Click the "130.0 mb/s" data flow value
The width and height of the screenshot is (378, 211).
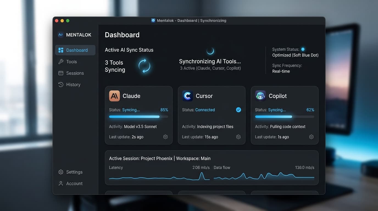[x=305, y=168]
